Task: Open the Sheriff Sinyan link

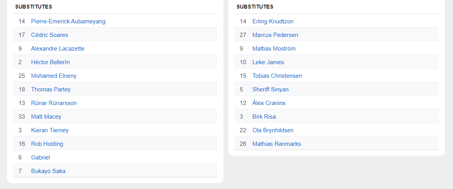Action: point(270,89)
